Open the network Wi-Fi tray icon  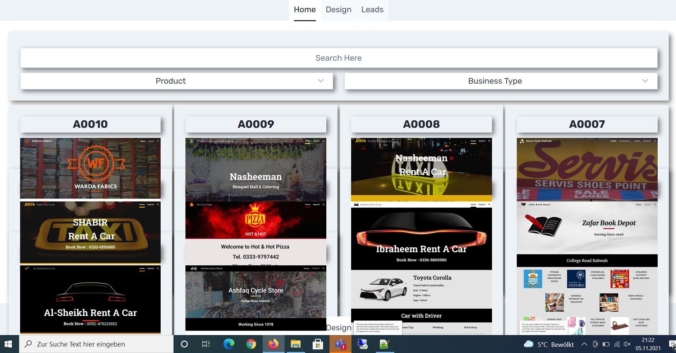pos(617,344)
